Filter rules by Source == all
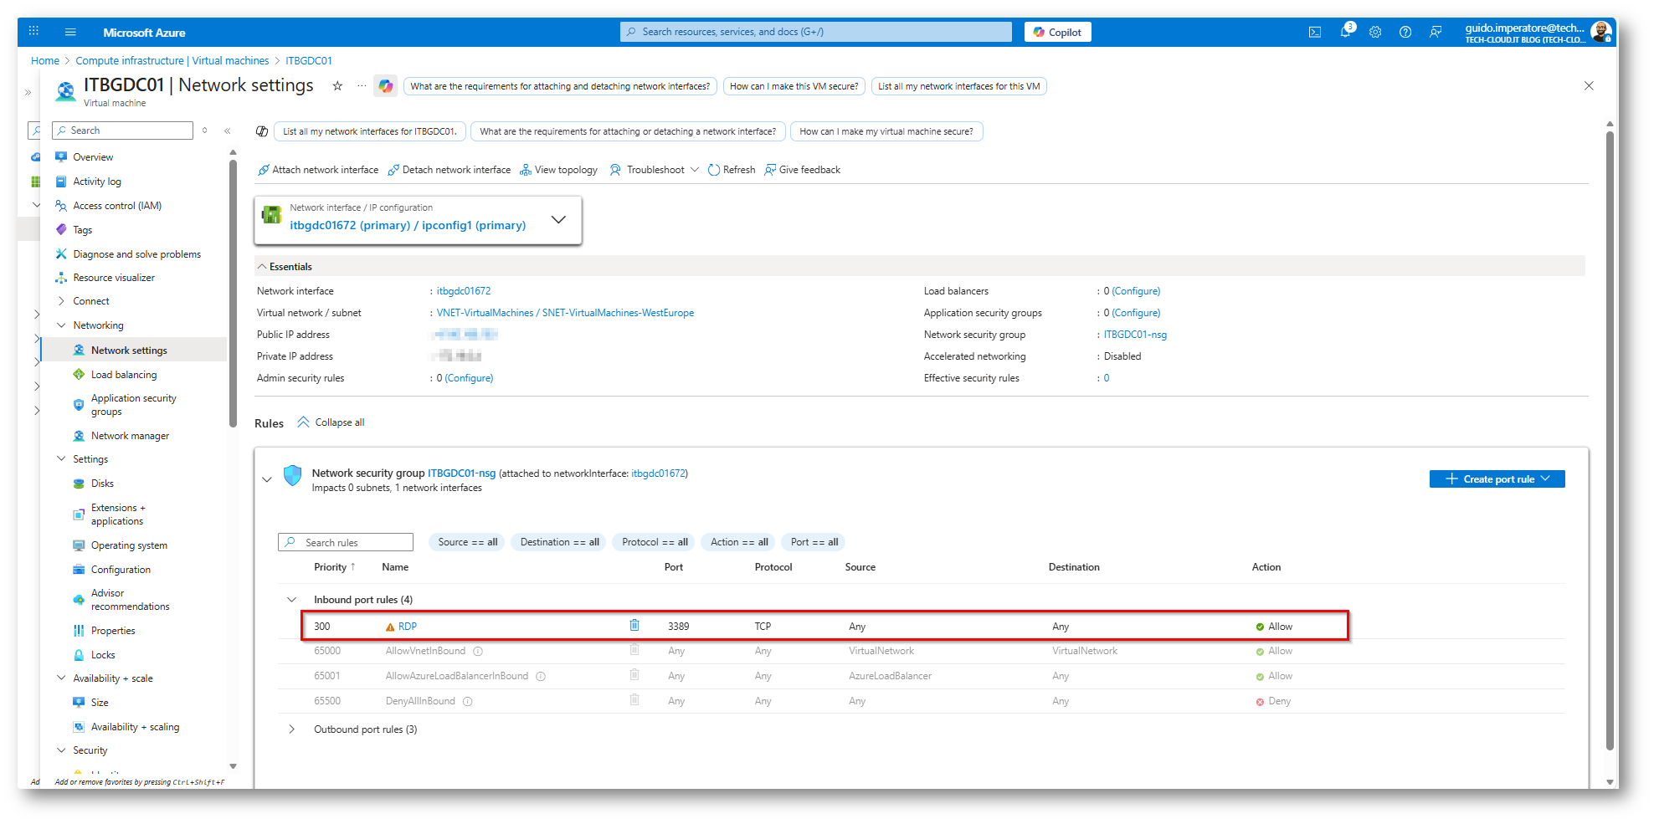Image resolution: width=1654 pixels, height=824 pixels. click(x=467, y=542)
